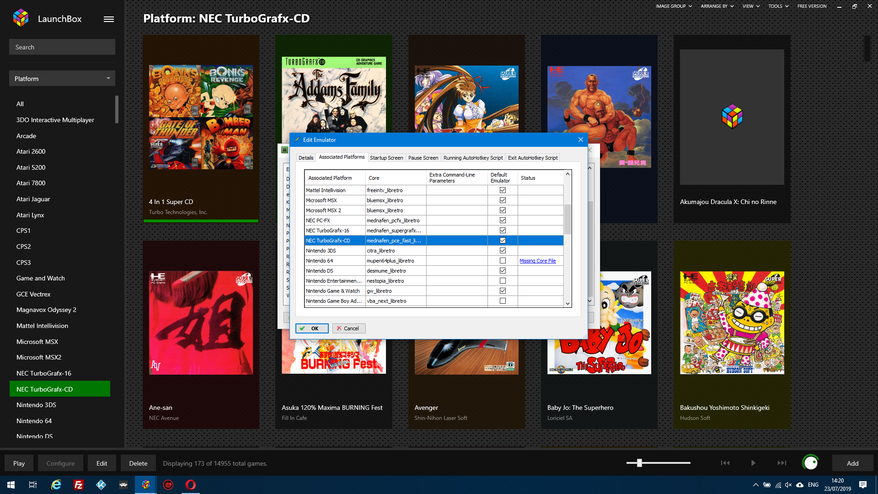Confirm with the OK button
The image size is (878, 494).
pyautogui.click(x=312, y=328)
